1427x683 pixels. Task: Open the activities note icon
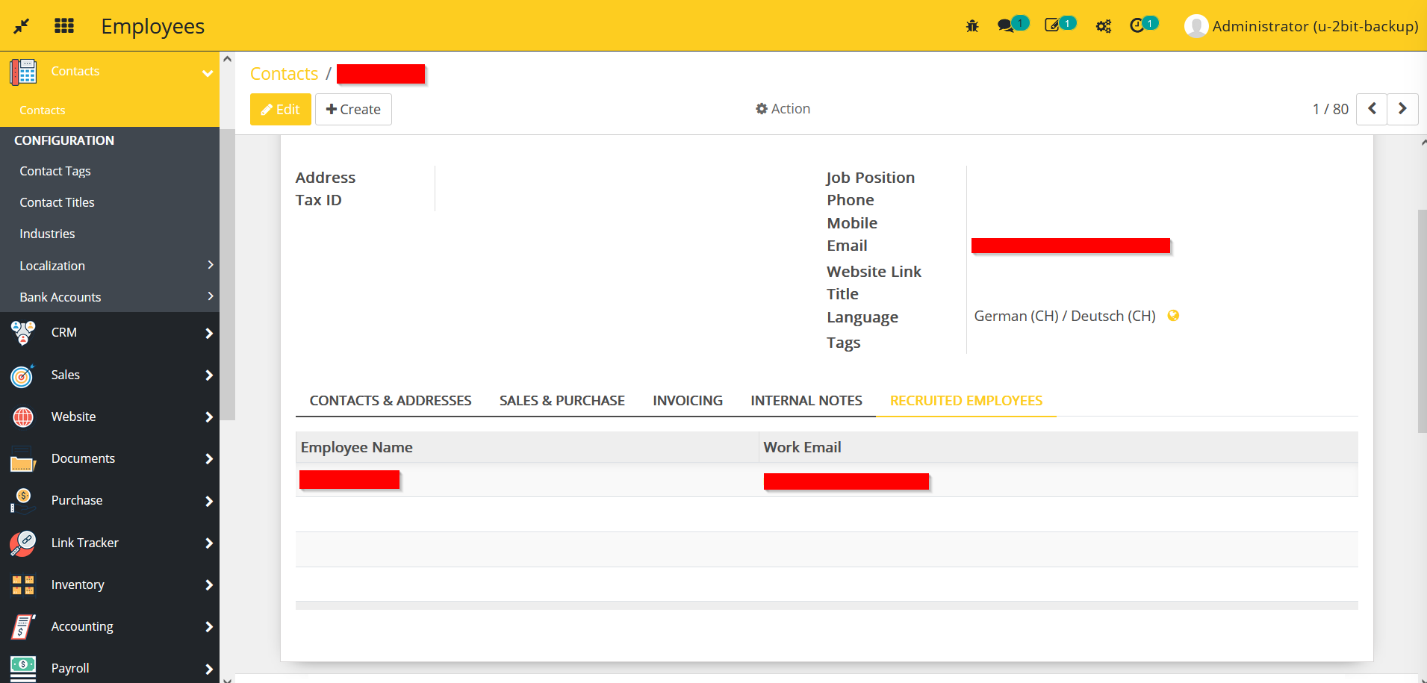point(1054,25)
